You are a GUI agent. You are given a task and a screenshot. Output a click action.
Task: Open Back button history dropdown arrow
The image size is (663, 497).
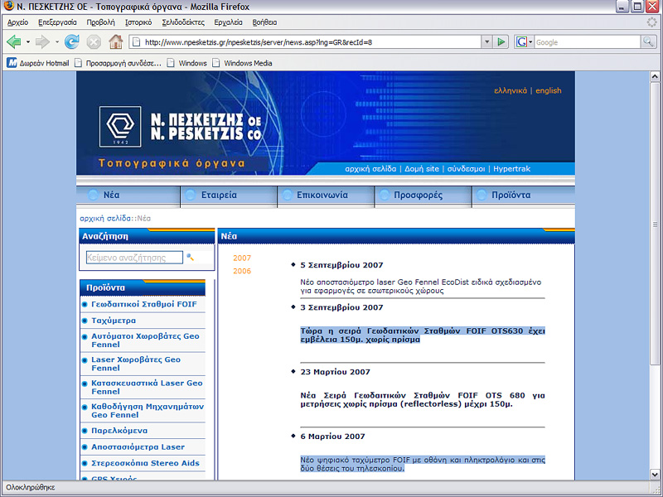point(28,42)
